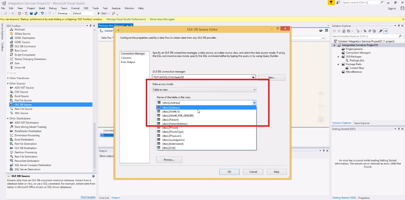The height and width of the screenshot is (200, 405).
Task: Click the Pending Changes Filter clock icon
Action: [x=358, y=31]
